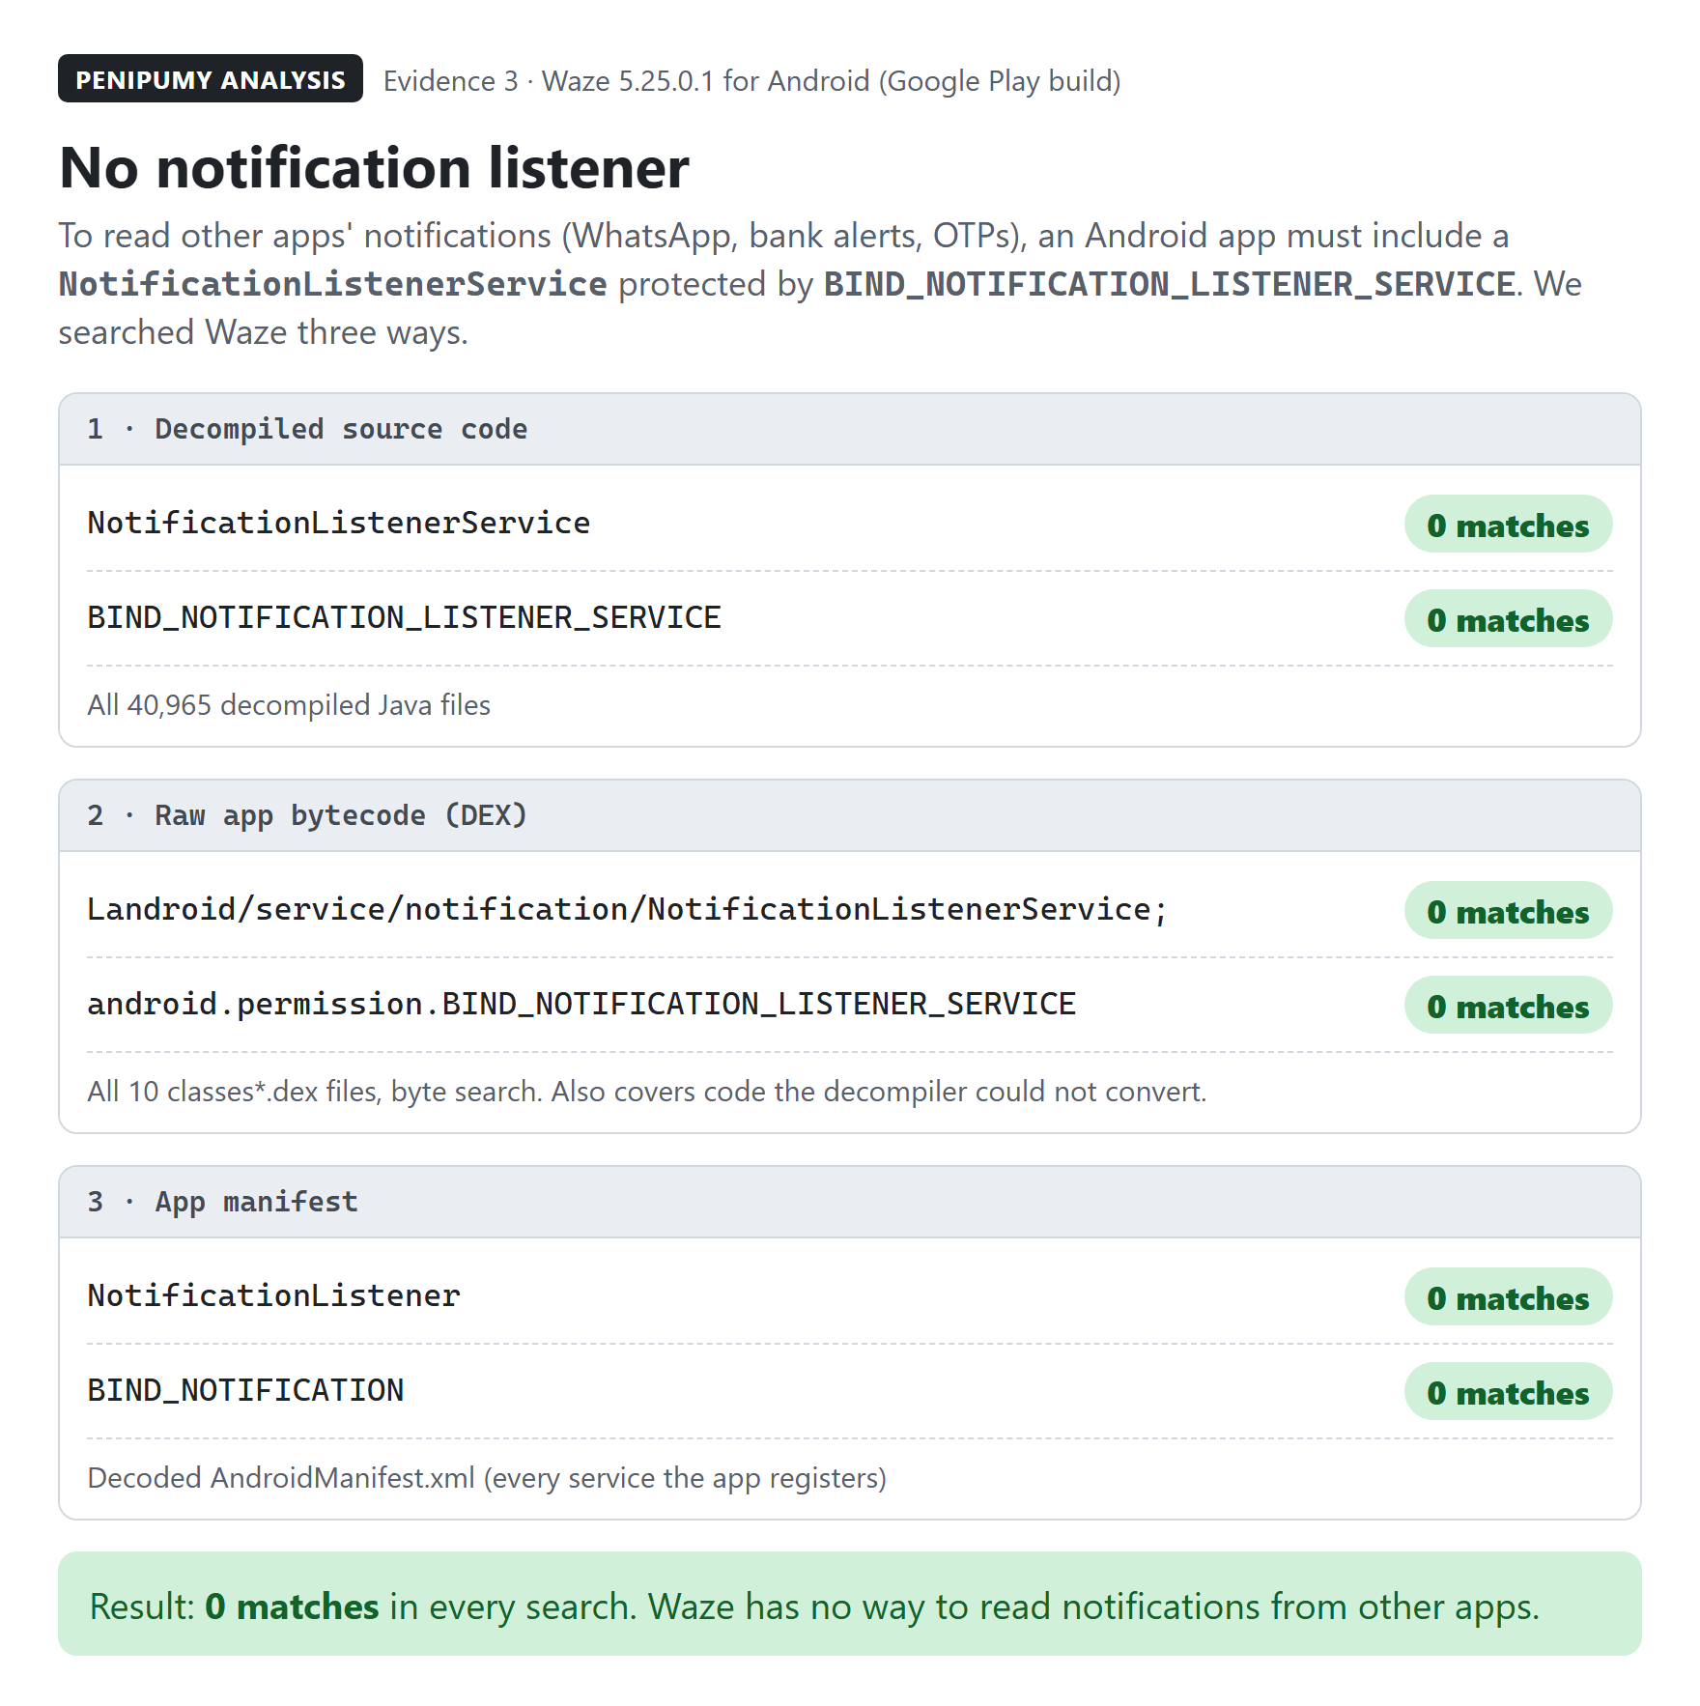Click the green 'Result: 0 matches' banner
The height and width of the screenshot is (1706, 1700).
(850, 1604)
